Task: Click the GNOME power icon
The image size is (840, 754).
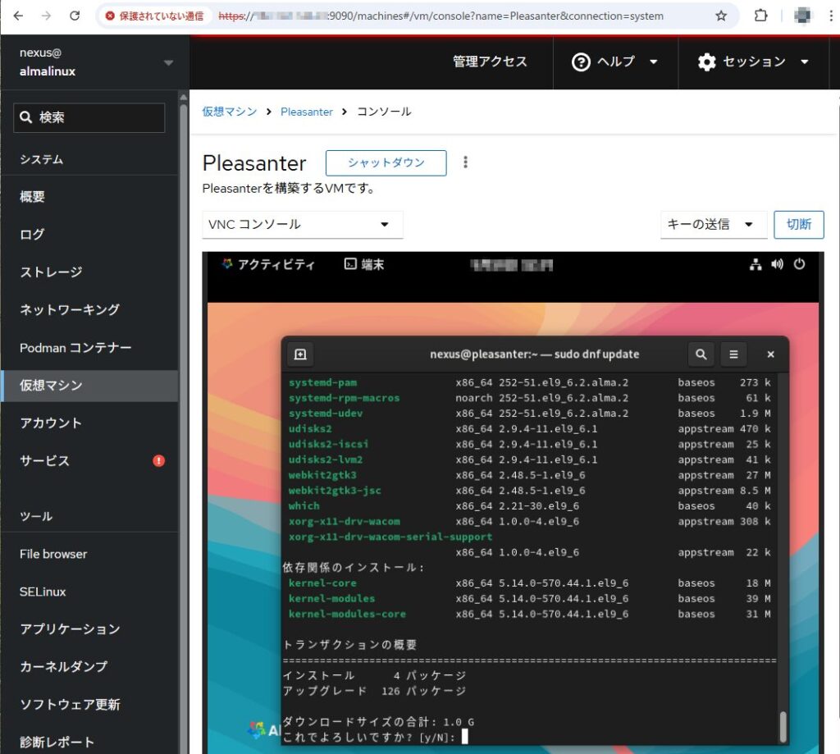Action: coord(800,264)
